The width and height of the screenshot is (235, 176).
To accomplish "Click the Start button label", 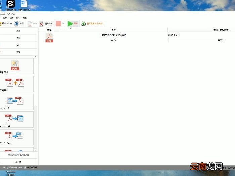I will pos(76,24).
